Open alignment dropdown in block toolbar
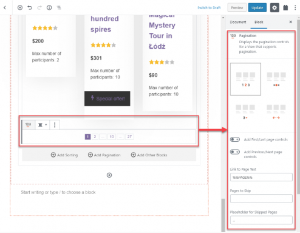 click(42, 125)
